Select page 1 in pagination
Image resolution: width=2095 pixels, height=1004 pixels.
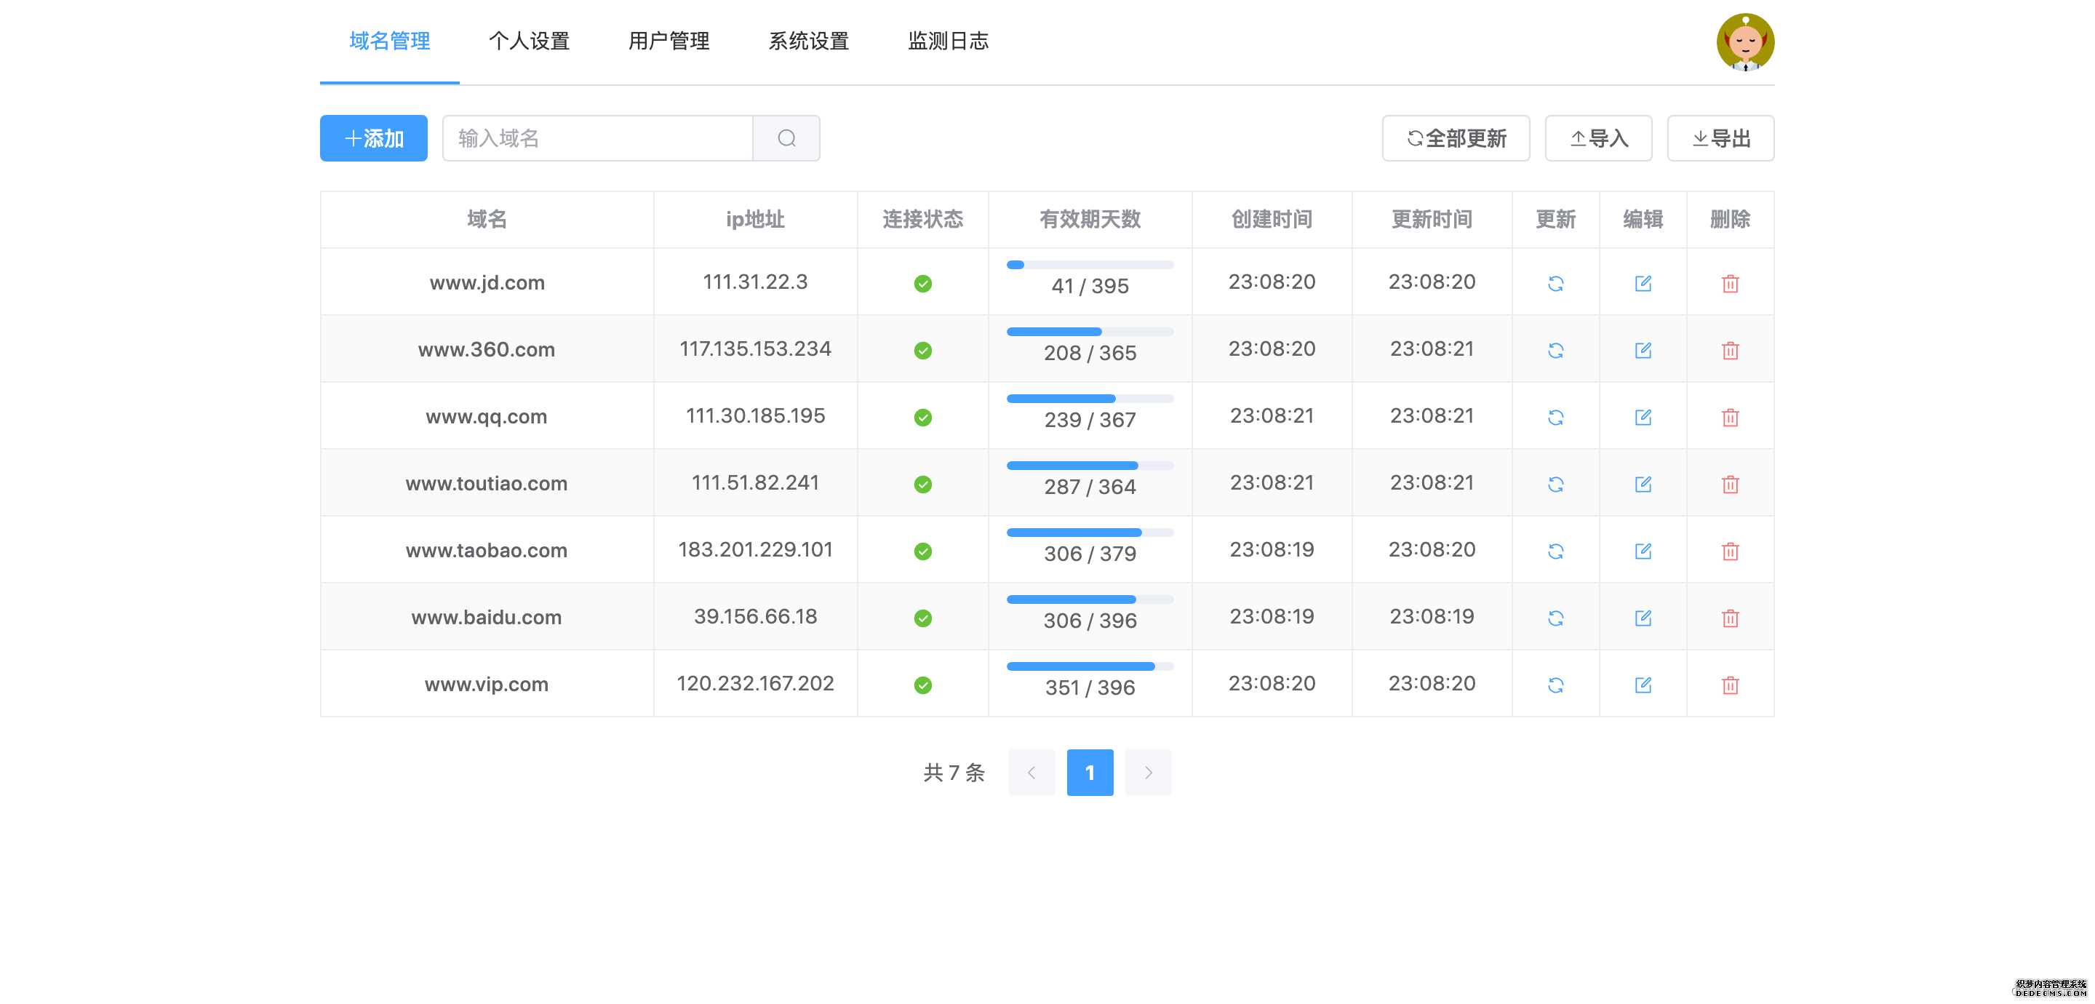pyautogui.click(x=1089, y=772)
